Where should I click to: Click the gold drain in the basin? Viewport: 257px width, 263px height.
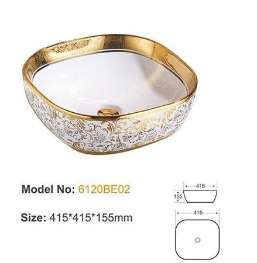pyautogui.click(x=107, y=112)
